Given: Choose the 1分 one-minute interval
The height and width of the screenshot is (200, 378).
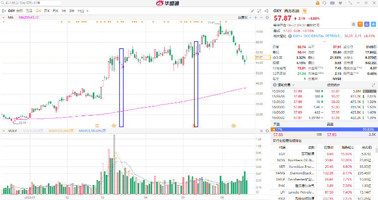Looking at the screenshot, I should pos(64,11).
